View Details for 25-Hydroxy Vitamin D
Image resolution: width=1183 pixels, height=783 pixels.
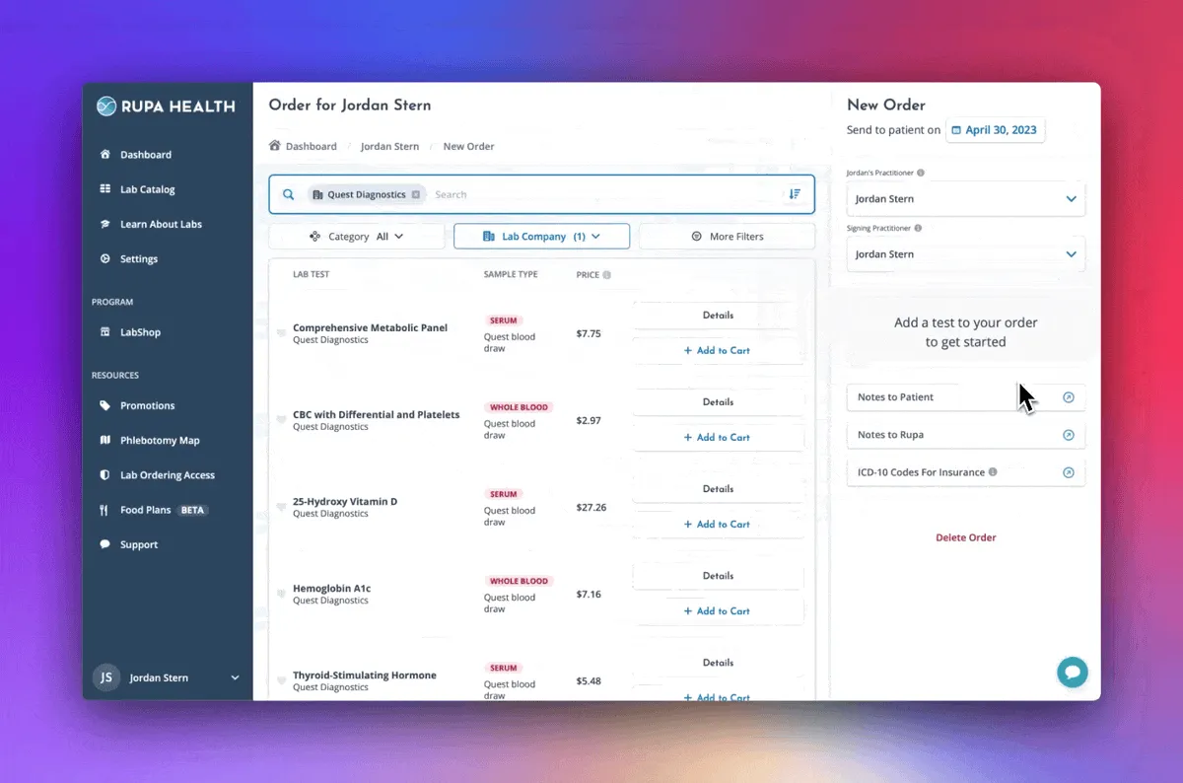click(718, 489)
